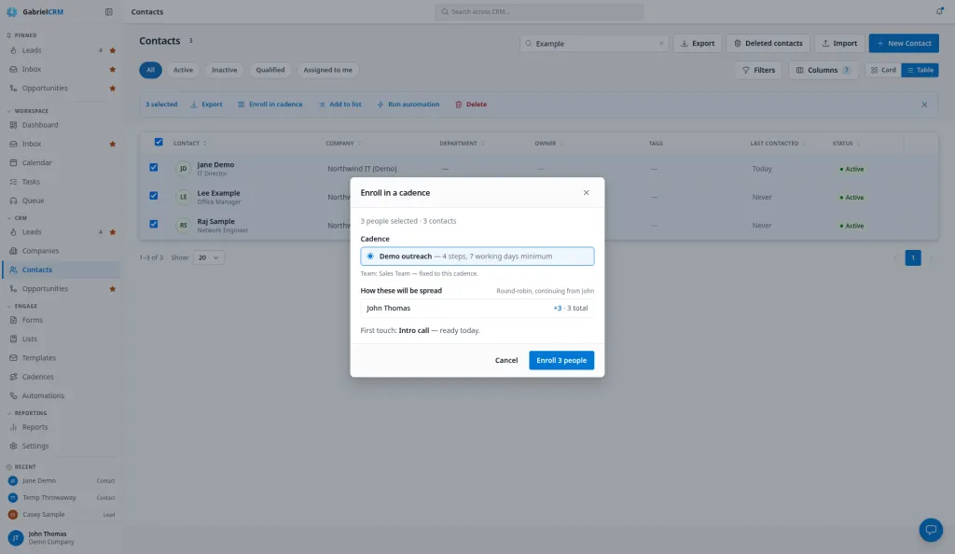The image size is (955, 554).
Task: Select the Active filter tab
Action: [x=183, y=70]
